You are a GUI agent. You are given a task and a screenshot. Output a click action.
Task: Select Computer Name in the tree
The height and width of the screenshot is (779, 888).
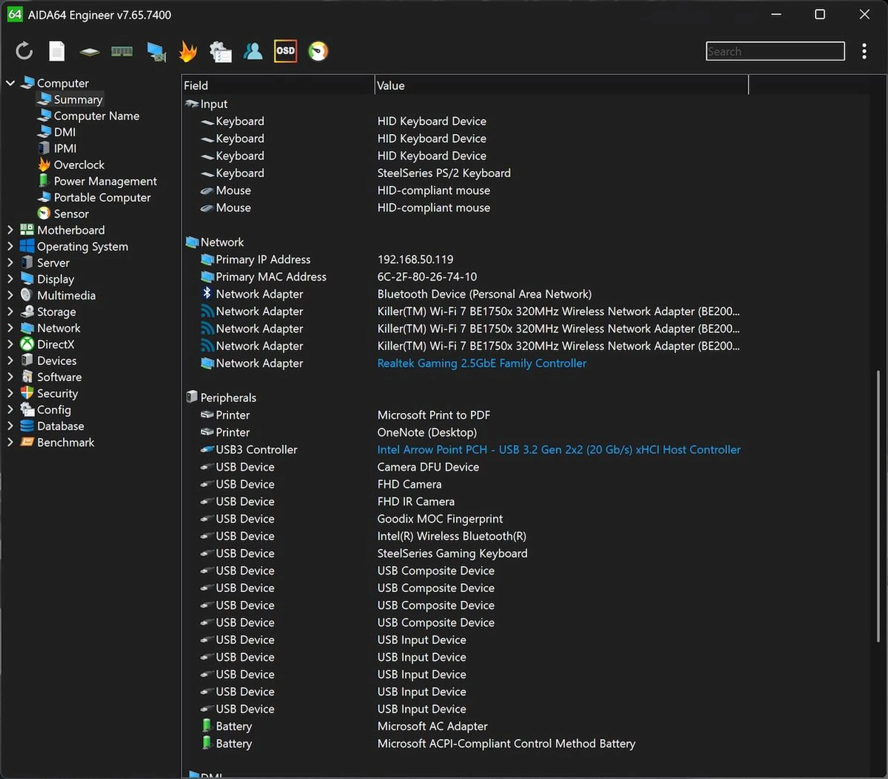pos(96,116)
